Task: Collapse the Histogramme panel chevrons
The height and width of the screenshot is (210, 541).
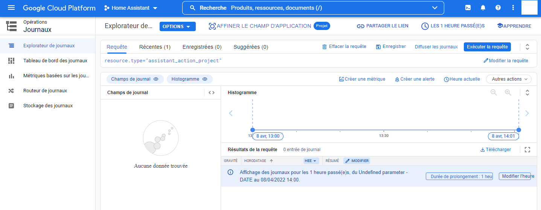Action: [x=527, y=93]
